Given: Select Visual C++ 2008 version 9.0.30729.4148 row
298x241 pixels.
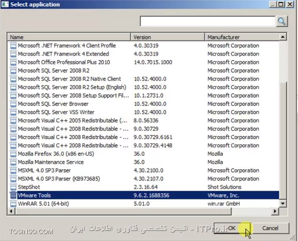Looking at the screenshot, I should click(x=143, y=145).
